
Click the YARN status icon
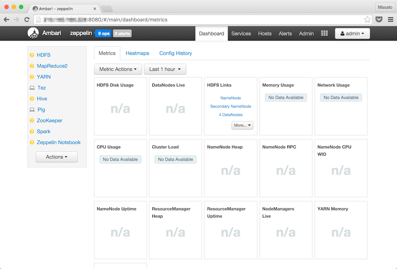(x=32, y=77)
